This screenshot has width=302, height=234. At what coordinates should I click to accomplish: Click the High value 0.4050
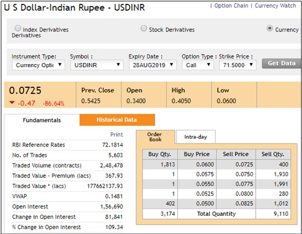[x=181, y=101]
